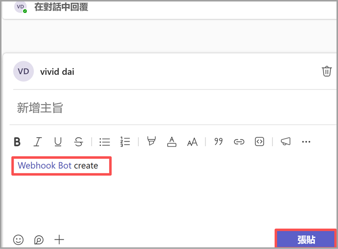Toggle bold formatting in the toolbar
Viewport: 338px width, 249px height.
point(17,142)
